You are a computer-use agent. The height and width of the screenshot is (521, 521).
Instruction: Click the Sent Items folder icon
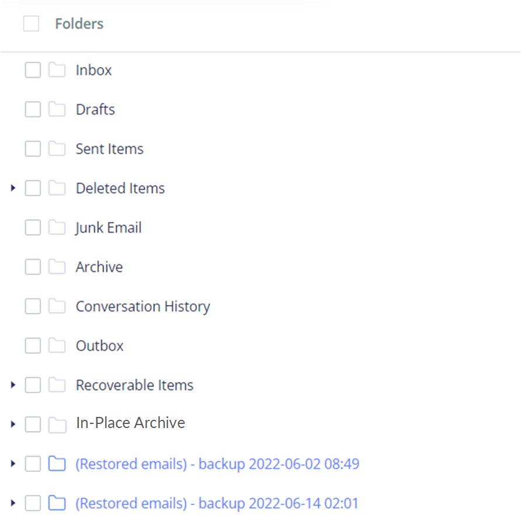click(x=57, y=149)
